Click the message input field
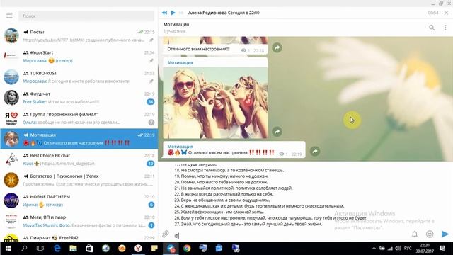453x255 pixels. pos(290,235)
